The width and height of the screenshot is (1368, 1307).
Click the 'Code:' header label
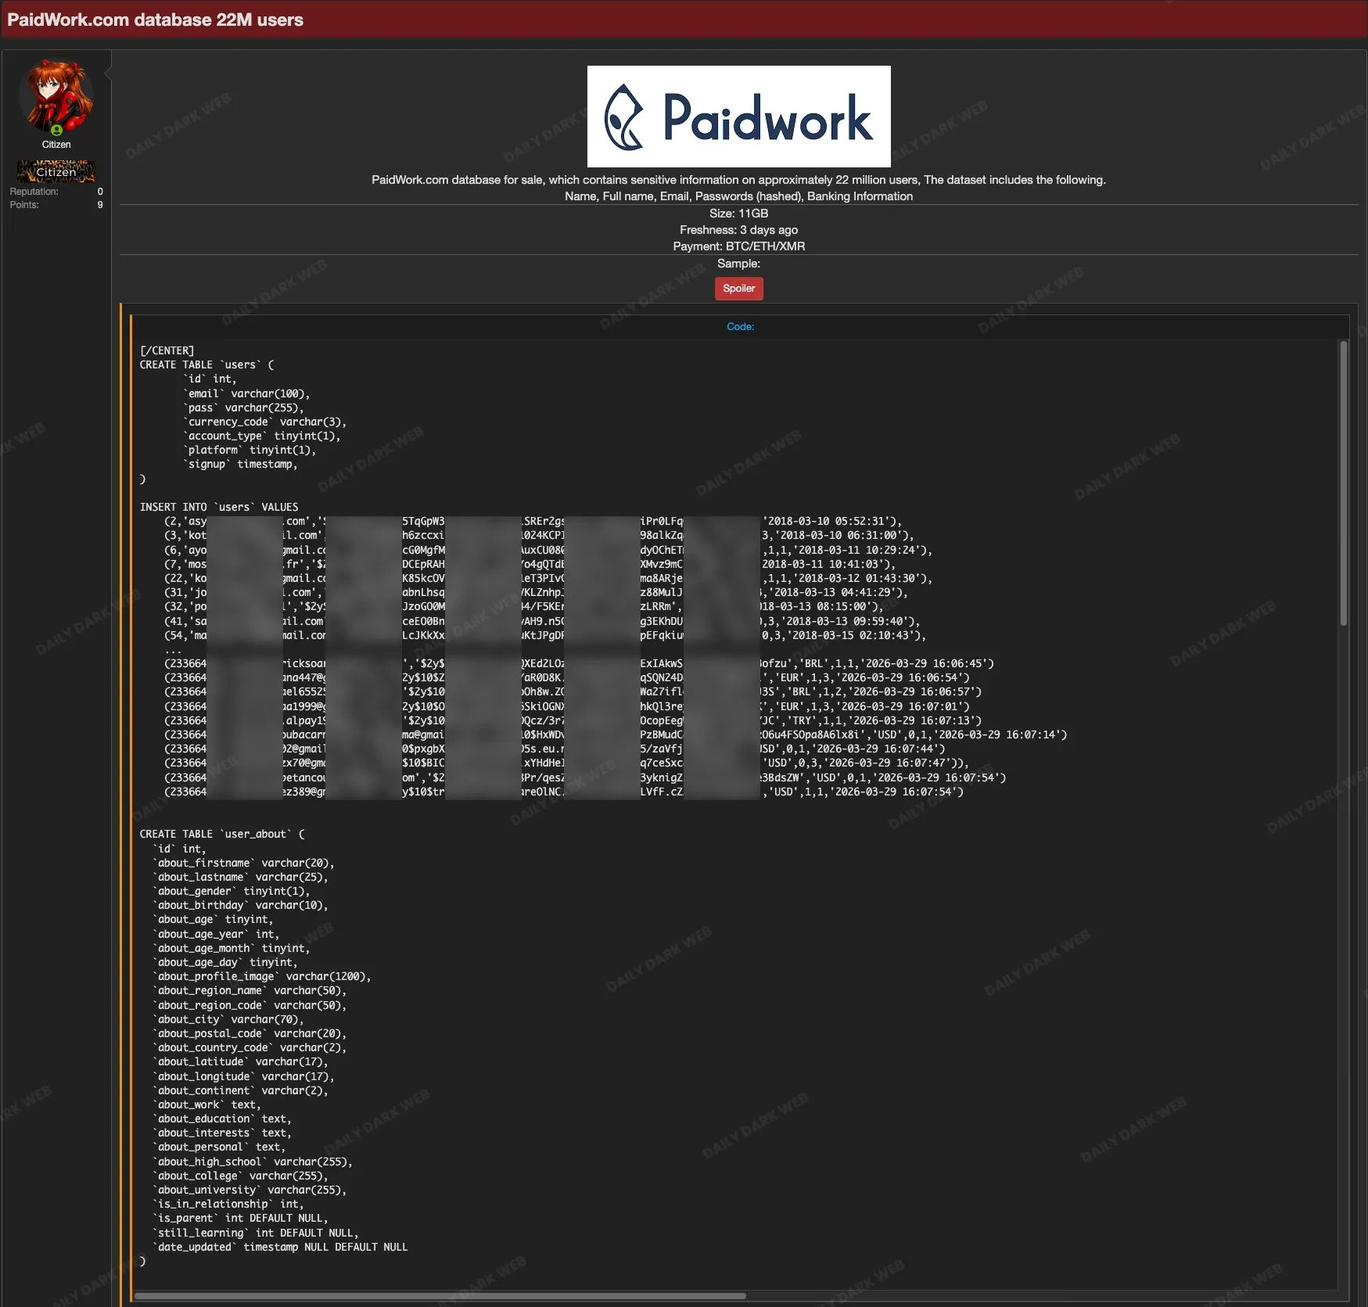[740, 327]
